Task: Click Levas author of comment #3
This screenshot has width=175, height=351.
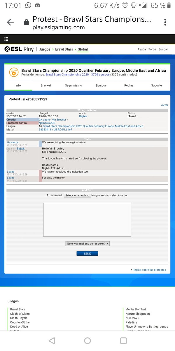Action: click(11, 172)
